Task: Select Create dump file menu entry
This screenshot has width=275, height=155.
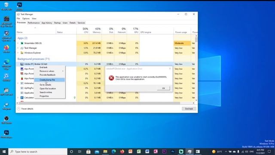Action: tap(50, 80)
